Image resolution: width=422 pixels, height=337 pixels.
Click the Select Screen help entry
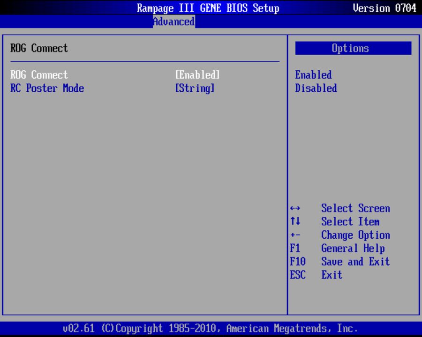pos(355,208)
